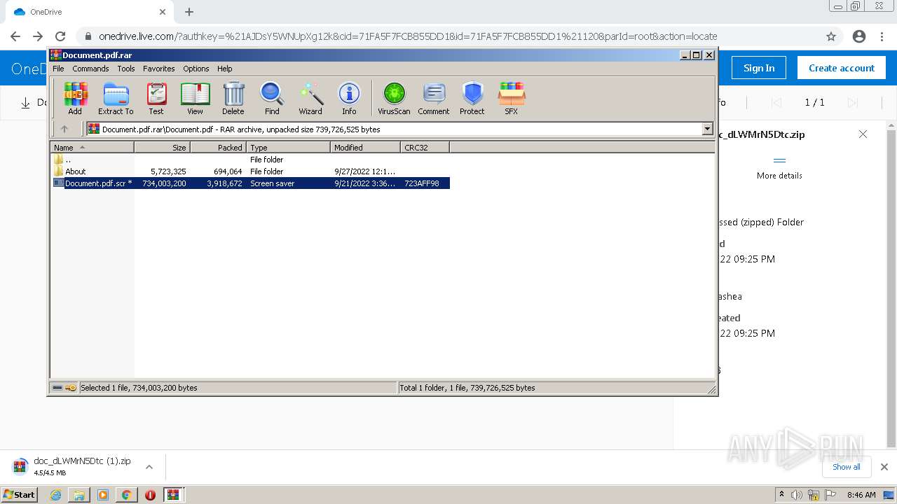The width and height of the screenshot is (897, 504).
Task: Click Chrome back navigation arrow
Action: click(x=15, y=36)
